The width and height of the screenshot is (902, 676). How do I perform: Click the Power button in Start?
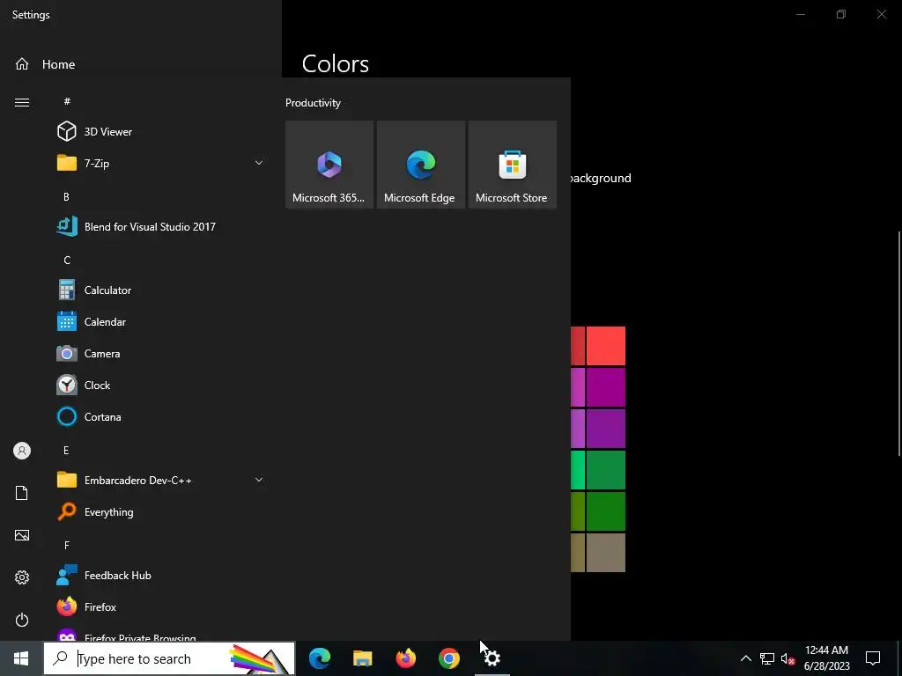pyautogui.click(x=22, y=620)
